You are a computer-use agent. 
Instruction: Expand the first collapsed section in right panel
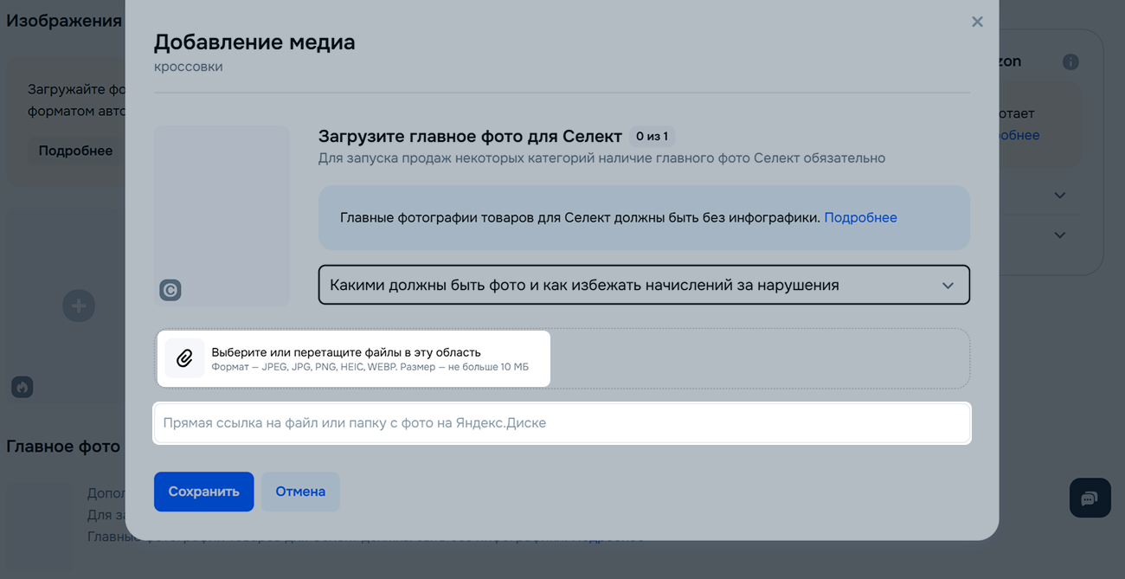coord(1059,196)
